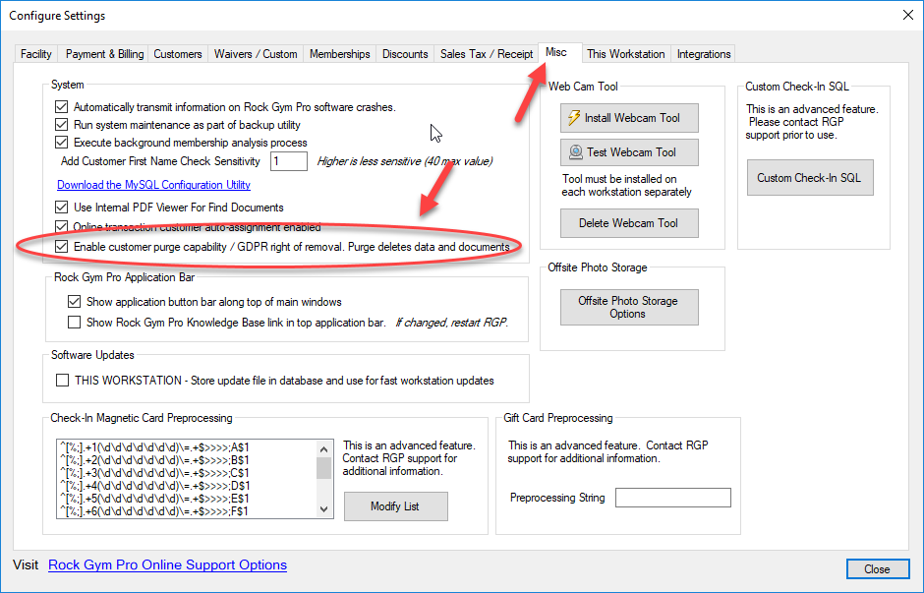Click the First Name Check Sensitivity field

coord(288,161)
